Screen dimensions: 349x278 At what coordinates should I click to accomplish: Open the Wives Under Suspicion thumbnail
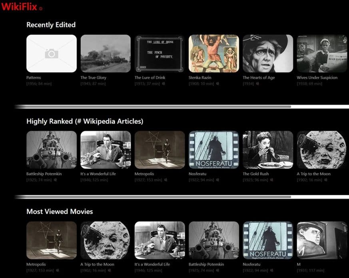[x=322, y=54]
